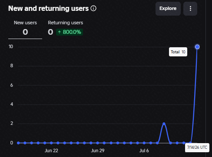Click the green 800.0% increase badge
The height and width of the screenshot is (157, 212).
pos(70,32)
